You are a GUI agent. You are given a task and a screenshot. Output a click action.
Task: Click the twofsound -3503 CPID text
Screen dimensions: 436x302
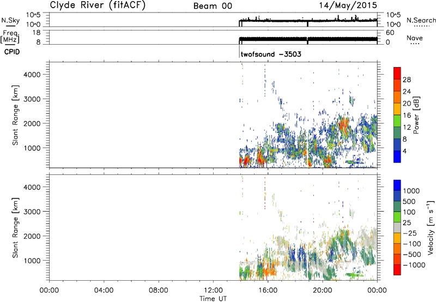[271, 54]
